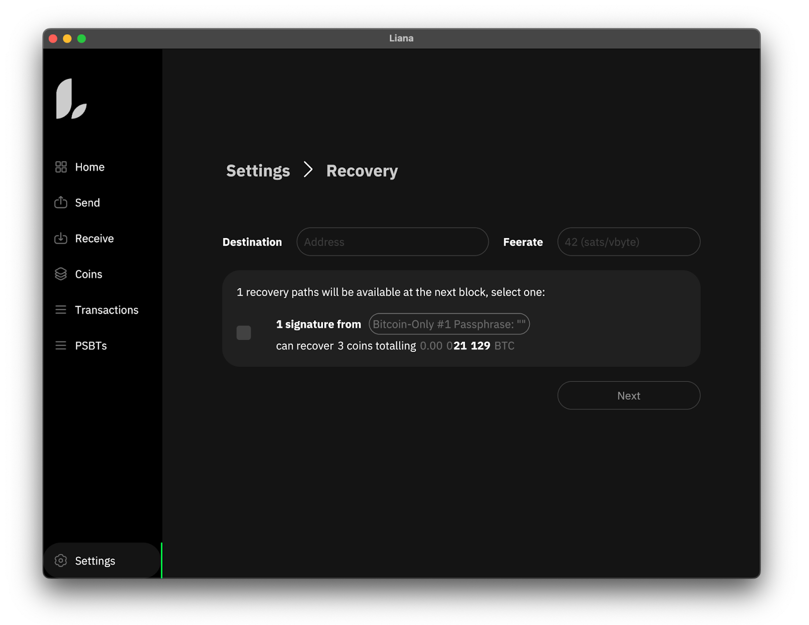Go back via the Settings breadcrumb heading
809x625 pixels.
pos(258,171)
